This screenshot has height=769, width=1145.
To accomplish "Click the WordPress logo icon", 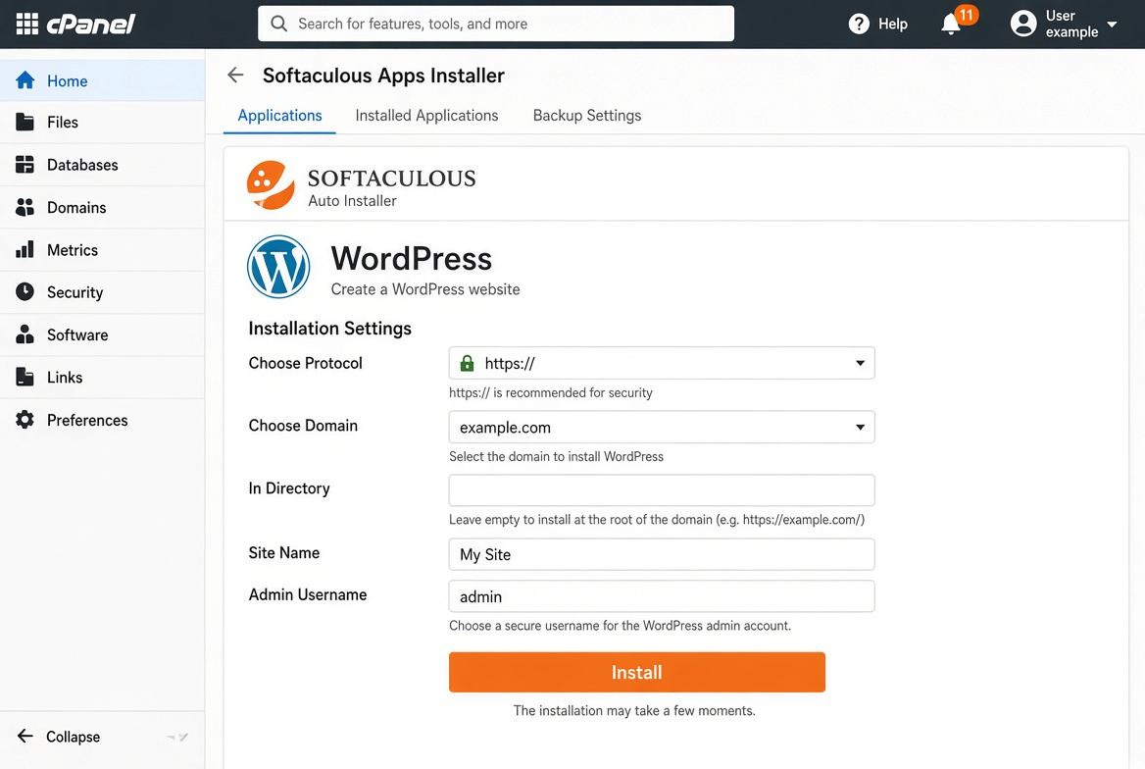I will [278, 267].
